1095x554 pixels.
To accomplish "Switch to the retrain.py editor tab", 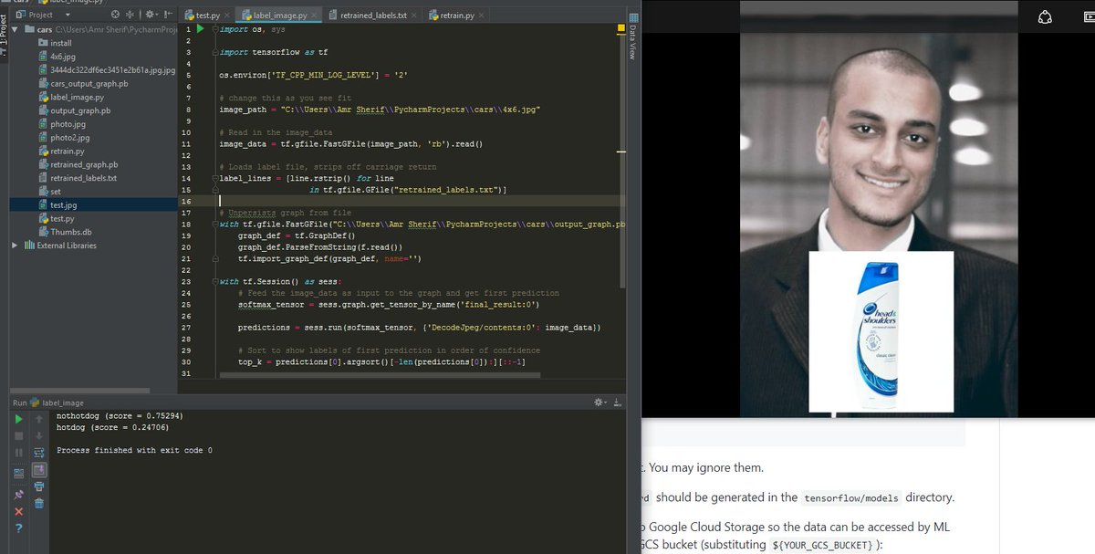I will coord(457,16).
